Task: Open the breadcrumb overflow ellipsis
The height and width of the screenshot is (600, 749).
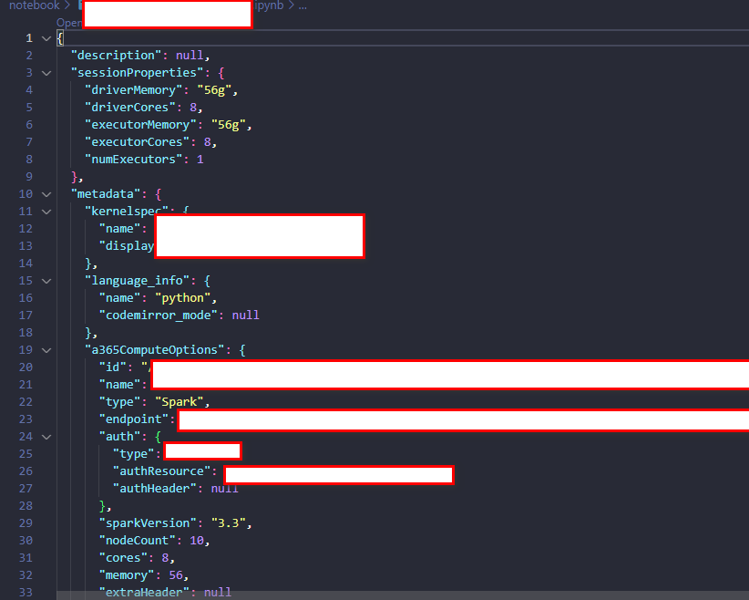Action: tap(302, 5)
